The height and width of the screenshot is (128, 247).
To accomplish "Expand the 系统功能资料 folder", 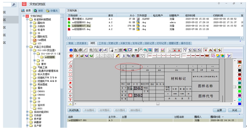I will [27, 112].
